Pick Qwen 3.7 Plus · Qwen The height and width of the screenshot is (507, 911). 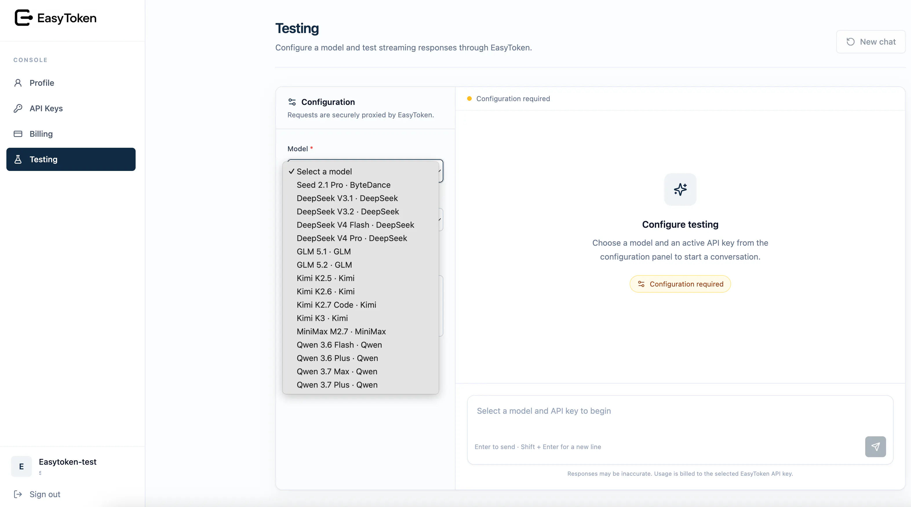(360, 385)
